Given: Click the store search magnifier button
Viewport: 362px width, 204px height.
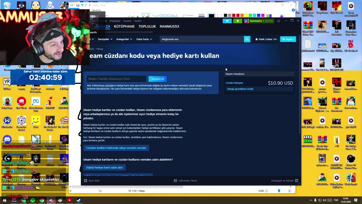Looking at the screenshot, I should [x=247, y=39].
